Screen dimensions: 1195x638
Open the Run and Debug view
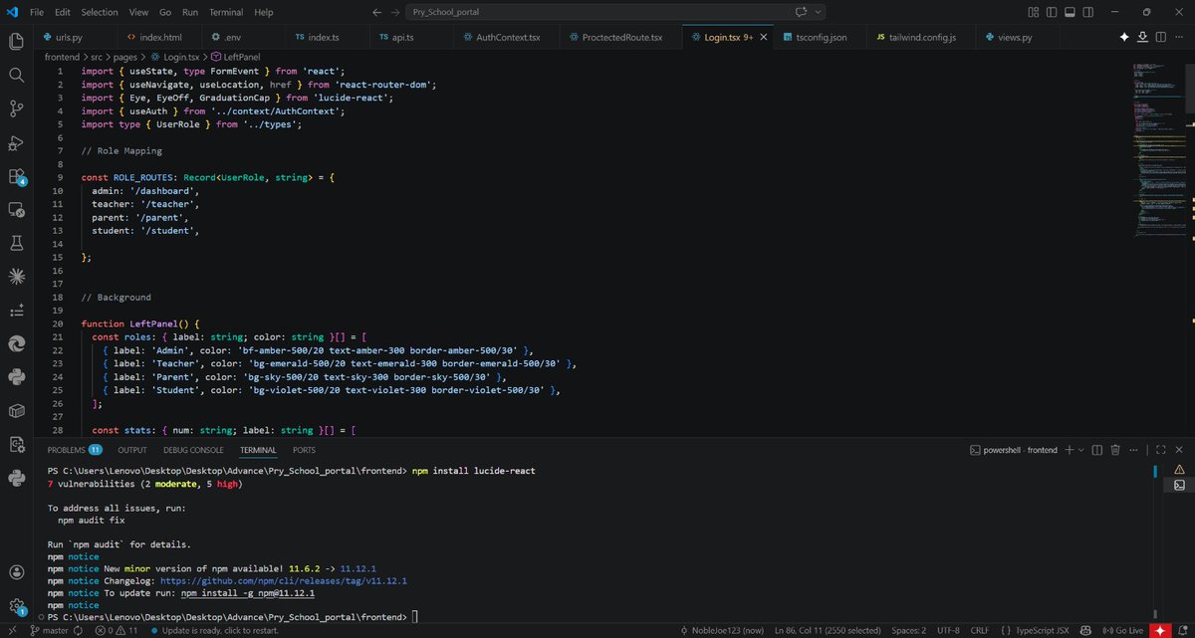tap(16, 142)
